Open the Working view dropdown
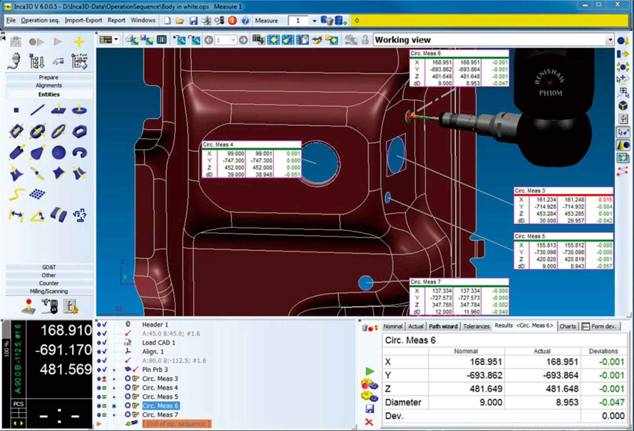 tap(609, 40)
